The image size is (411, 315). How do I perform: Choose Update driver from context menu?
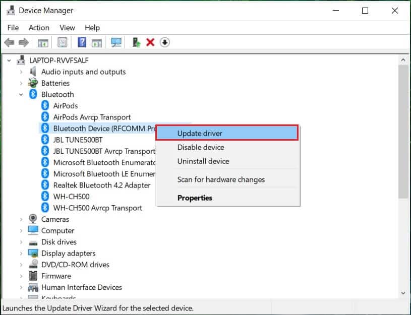(x=227, y=133)
